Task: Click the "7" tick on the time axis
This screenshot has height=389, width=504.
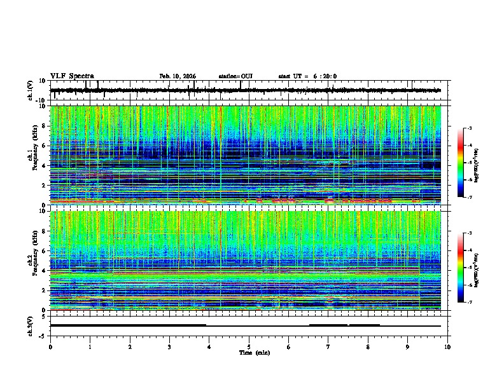Action: [x=328, y=347]
